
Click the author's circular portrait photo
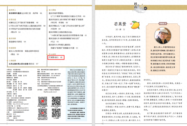click(x=163, y=36)
